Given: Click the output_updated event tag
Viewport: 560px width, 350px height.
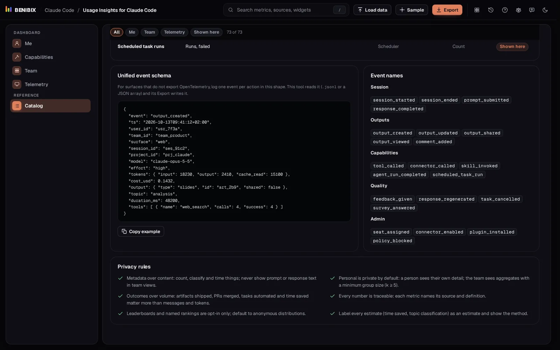Looking at the screenshot, I should (x=438, y=133).
